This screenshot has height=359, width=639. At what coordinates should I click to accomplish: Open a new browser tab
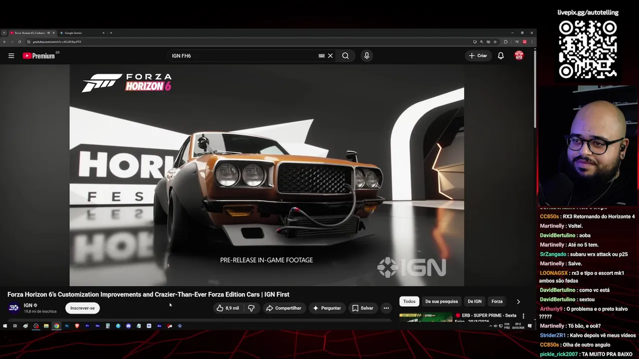pyautogui.click(x=111, y=33)
